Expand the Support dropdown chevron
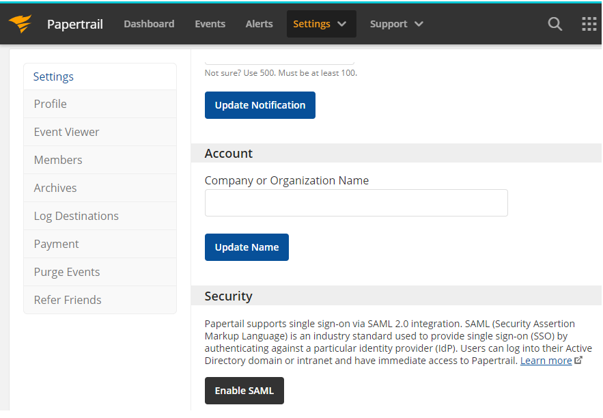 tap(419, 24)
